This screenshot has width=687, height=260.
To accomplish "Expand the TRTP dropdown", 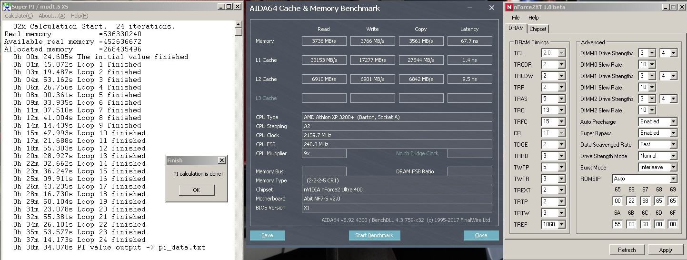I will point(561,201).
